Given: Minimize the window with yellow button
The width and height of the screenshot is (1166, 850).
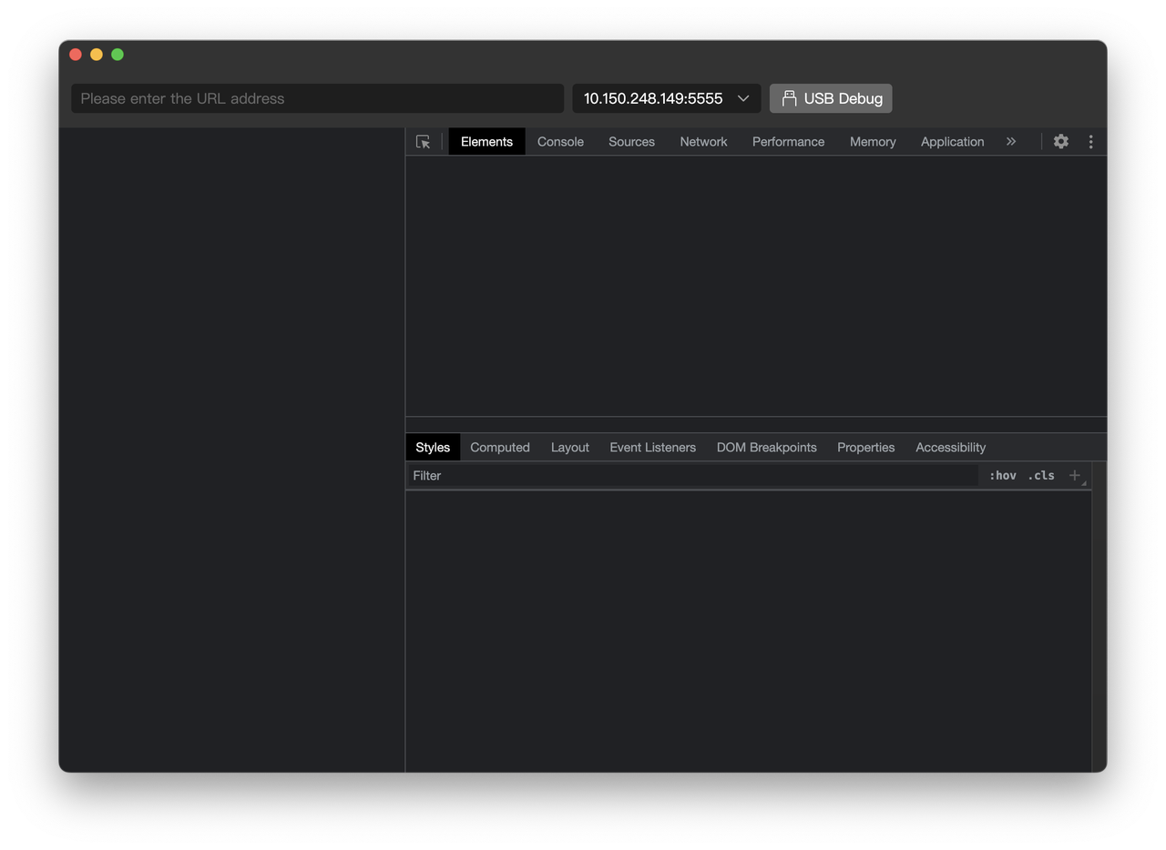Looking at the screenshot, I should [97, 55].
